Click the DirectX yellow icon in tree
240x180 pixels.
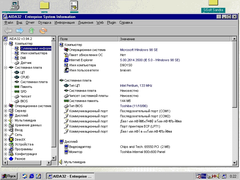point(11,139)
